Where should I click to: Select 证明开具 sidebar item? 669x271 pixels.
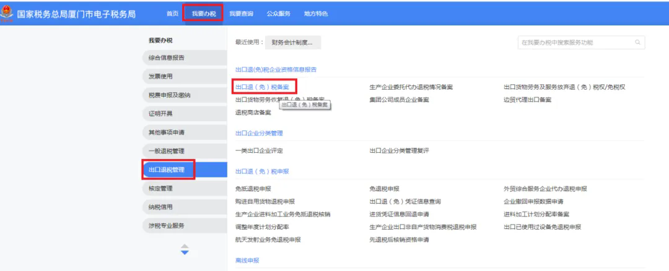coord(185,114)
